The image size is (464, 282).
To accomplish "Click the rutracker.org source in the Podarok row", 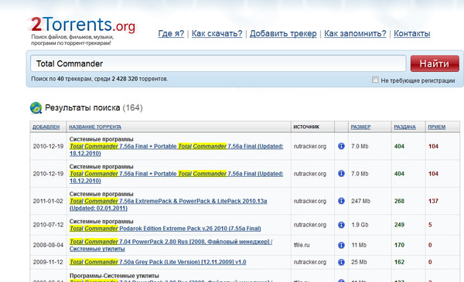I will click(x=310, y=225).
